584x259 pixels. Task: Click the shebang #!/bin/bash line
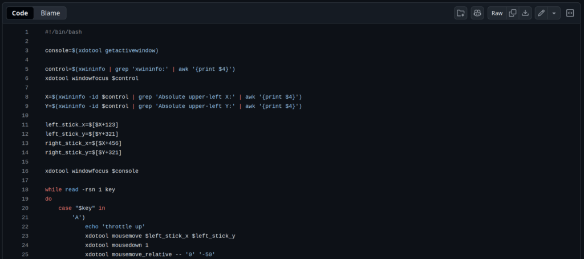[x=63, y=32]
